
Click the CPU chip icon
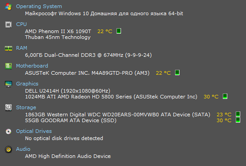coord(8,25)
